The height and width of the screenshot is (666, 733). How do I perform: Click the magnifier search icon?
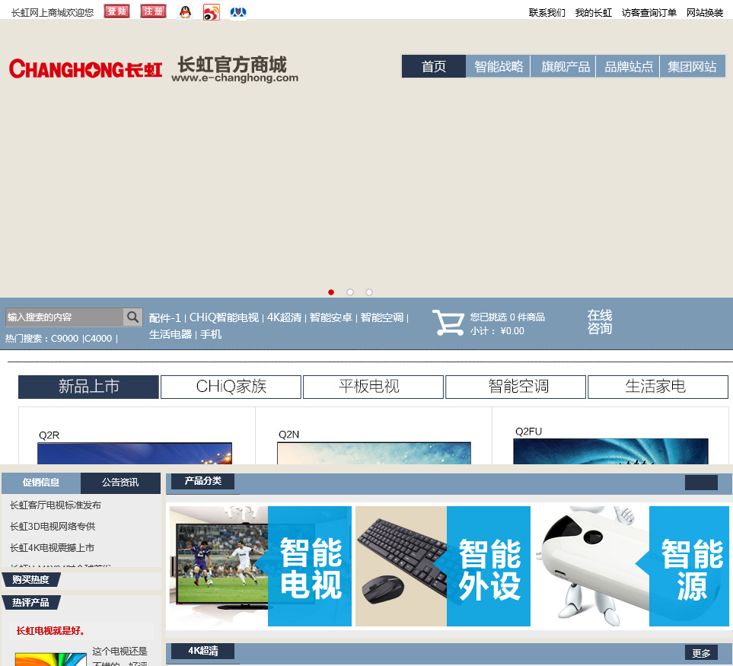click(x=132, y=317)
